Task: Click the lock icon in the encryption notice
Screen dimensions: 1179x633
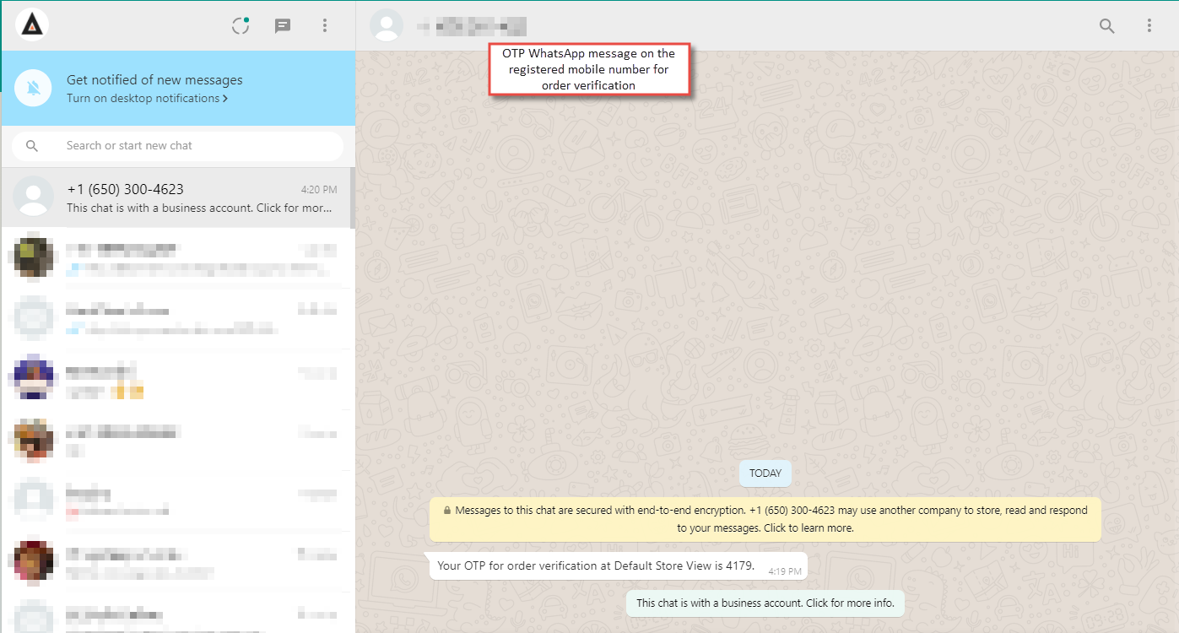Action: 446,511
